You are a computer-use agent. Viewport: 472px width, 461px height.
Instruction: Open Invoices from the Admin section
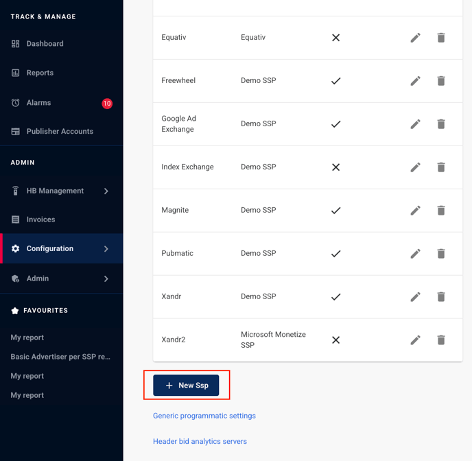point(62,220)
